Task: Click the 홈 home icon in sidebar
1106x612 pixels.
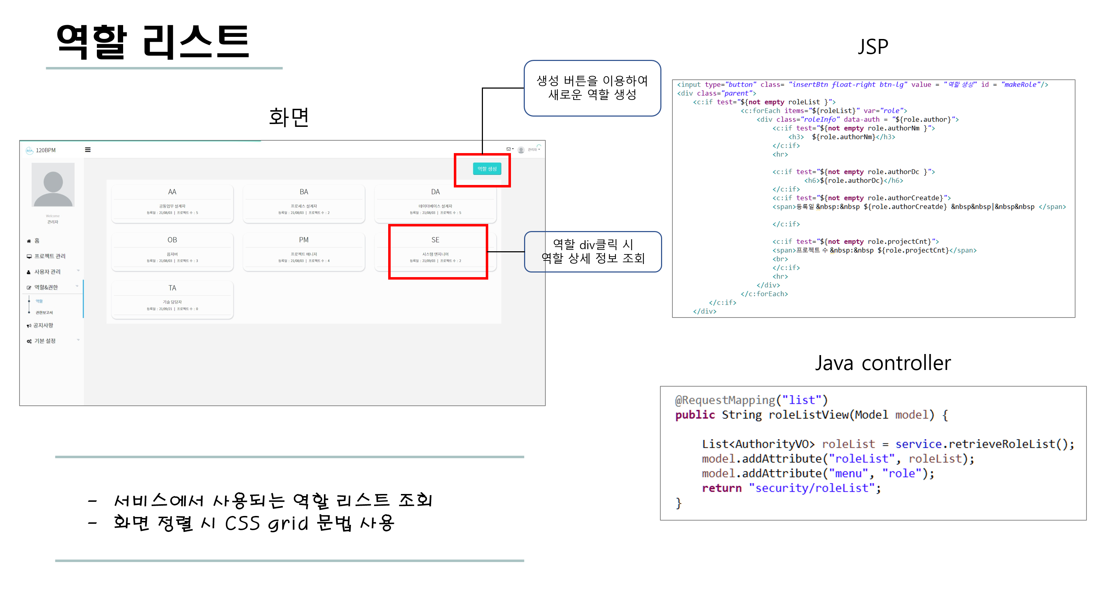Action: click(29, 241)
